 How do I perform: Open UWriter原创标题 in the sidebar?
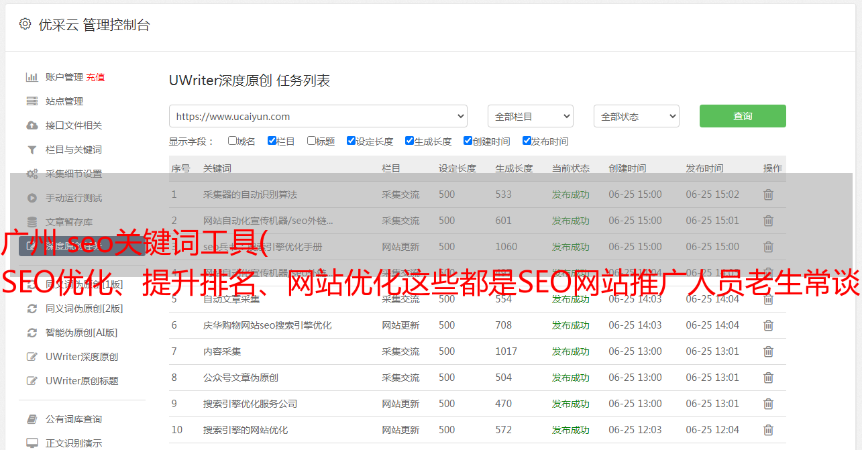point(82,381)
